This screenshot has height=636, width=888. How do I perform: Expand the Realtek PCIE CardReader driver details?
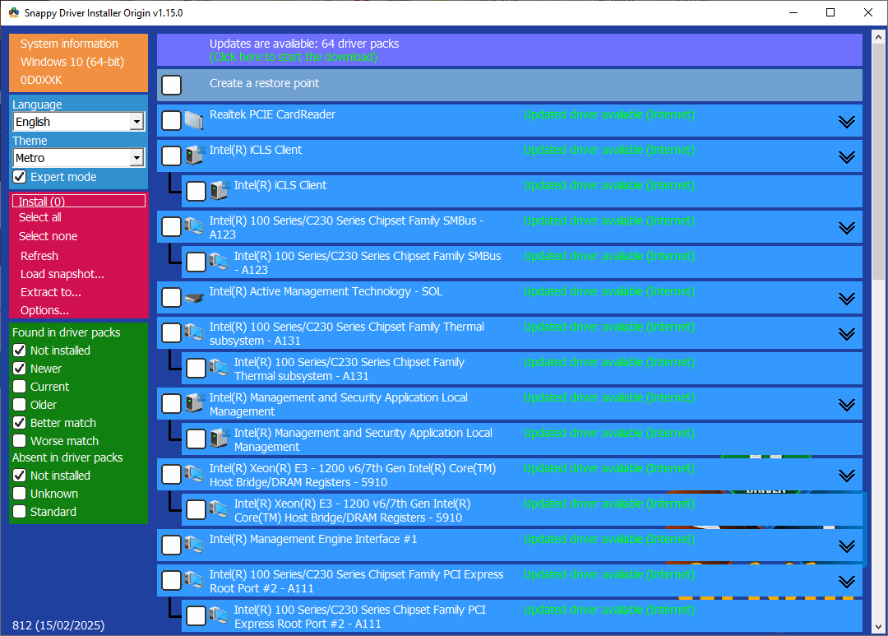847,121
